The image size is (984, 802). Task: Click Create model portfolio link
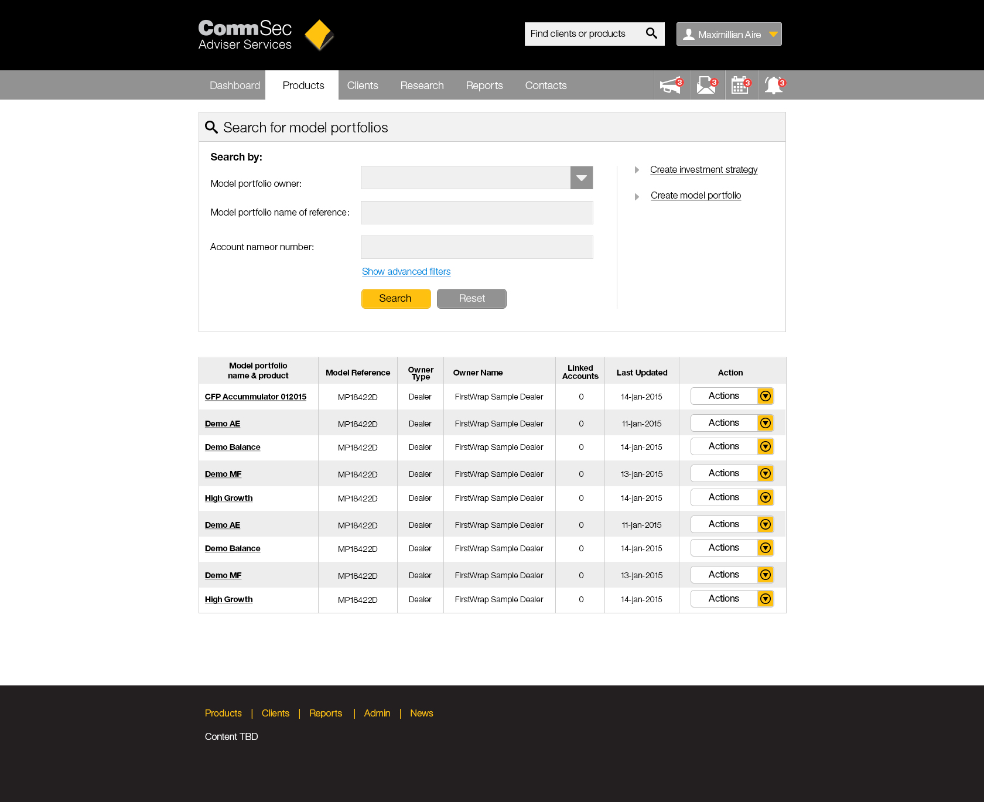pyautogui.click(x=696, y=196)
